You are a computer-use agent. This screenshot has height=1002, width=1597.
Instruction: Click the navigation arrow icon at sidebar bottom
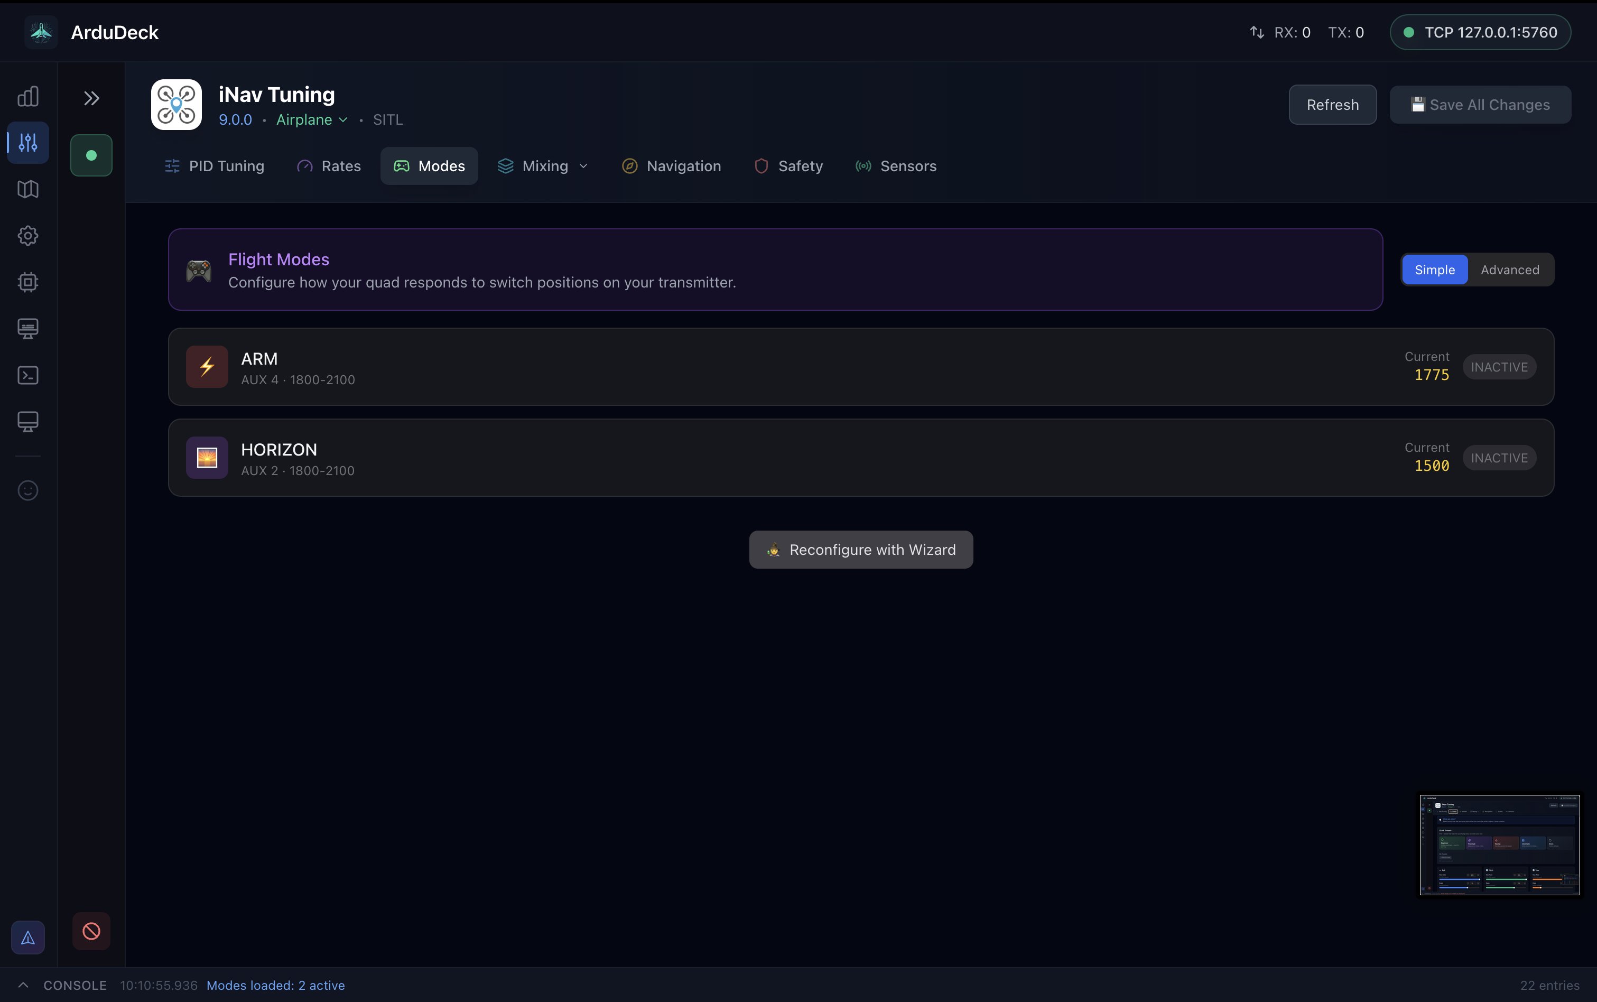click(x=28, y=937)
